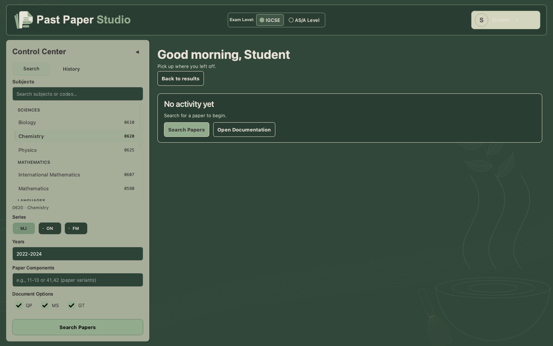This screenshot has height=346, width=553.
Task: Click Search Papers button in Control Center
Action: tap(78, 327)
